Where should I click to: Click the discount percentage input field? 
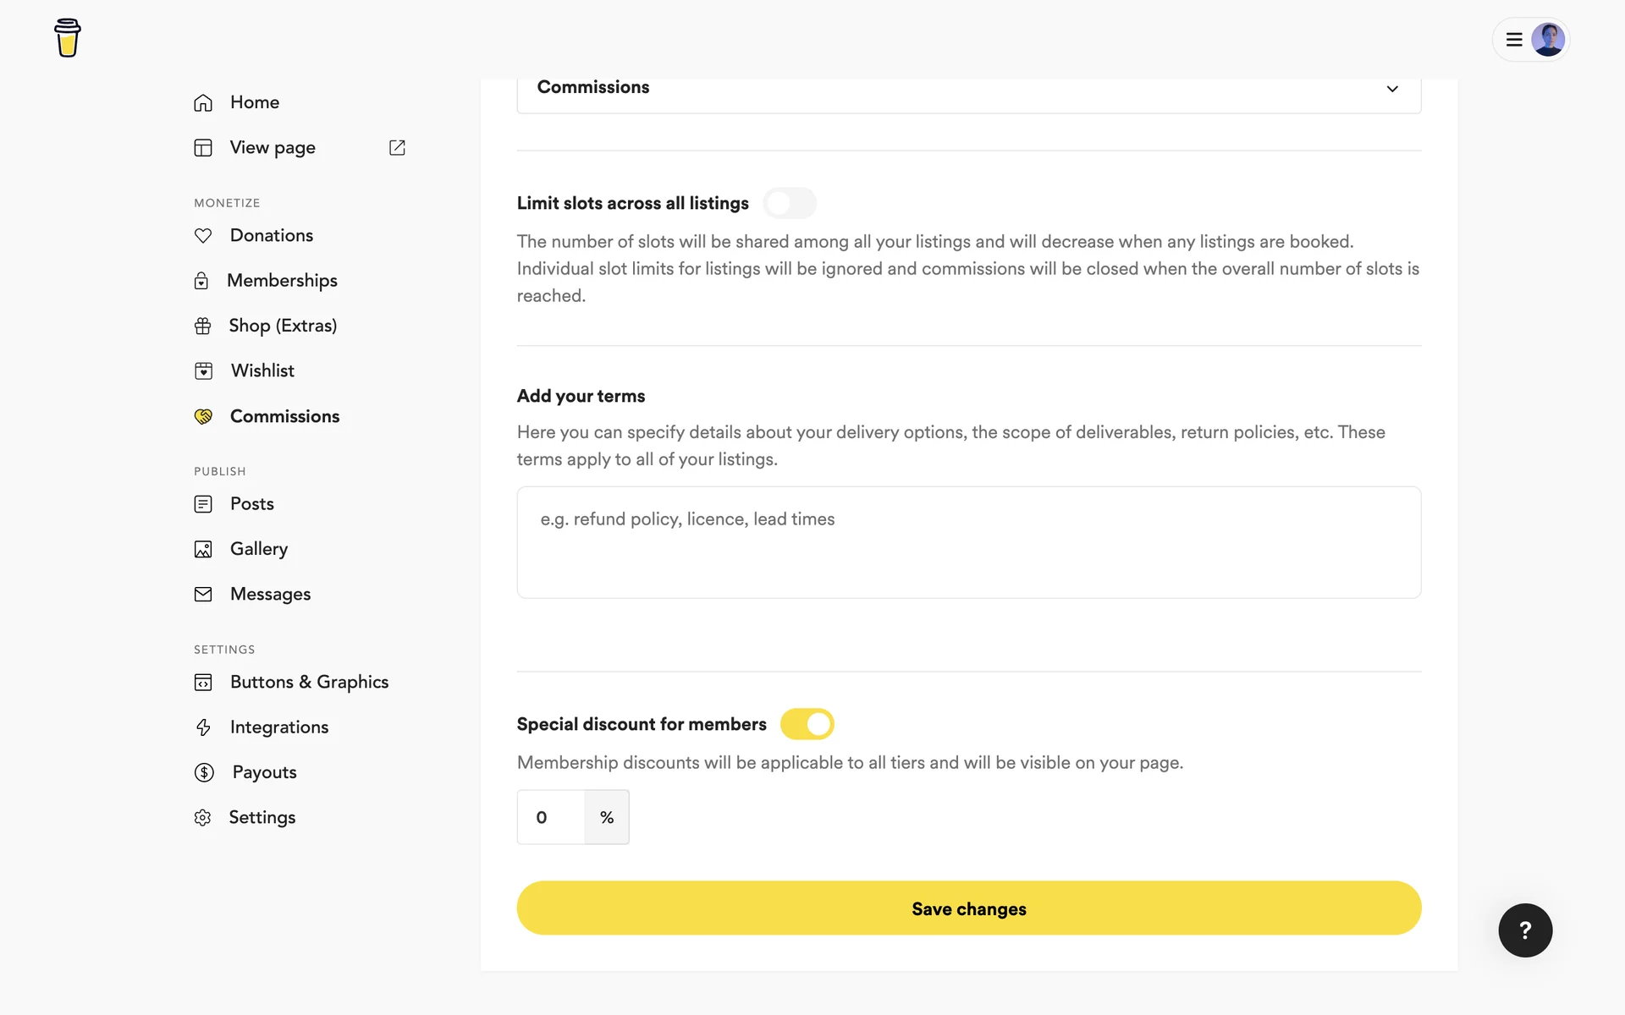(x=551, y=817)
